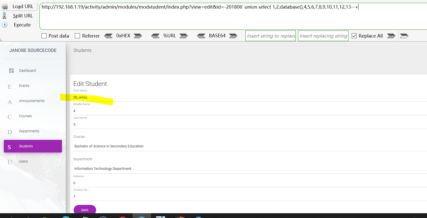Click the 0xHEX label
The width and height of the screenshot is (427, 218).
click(x=123, y=36)
